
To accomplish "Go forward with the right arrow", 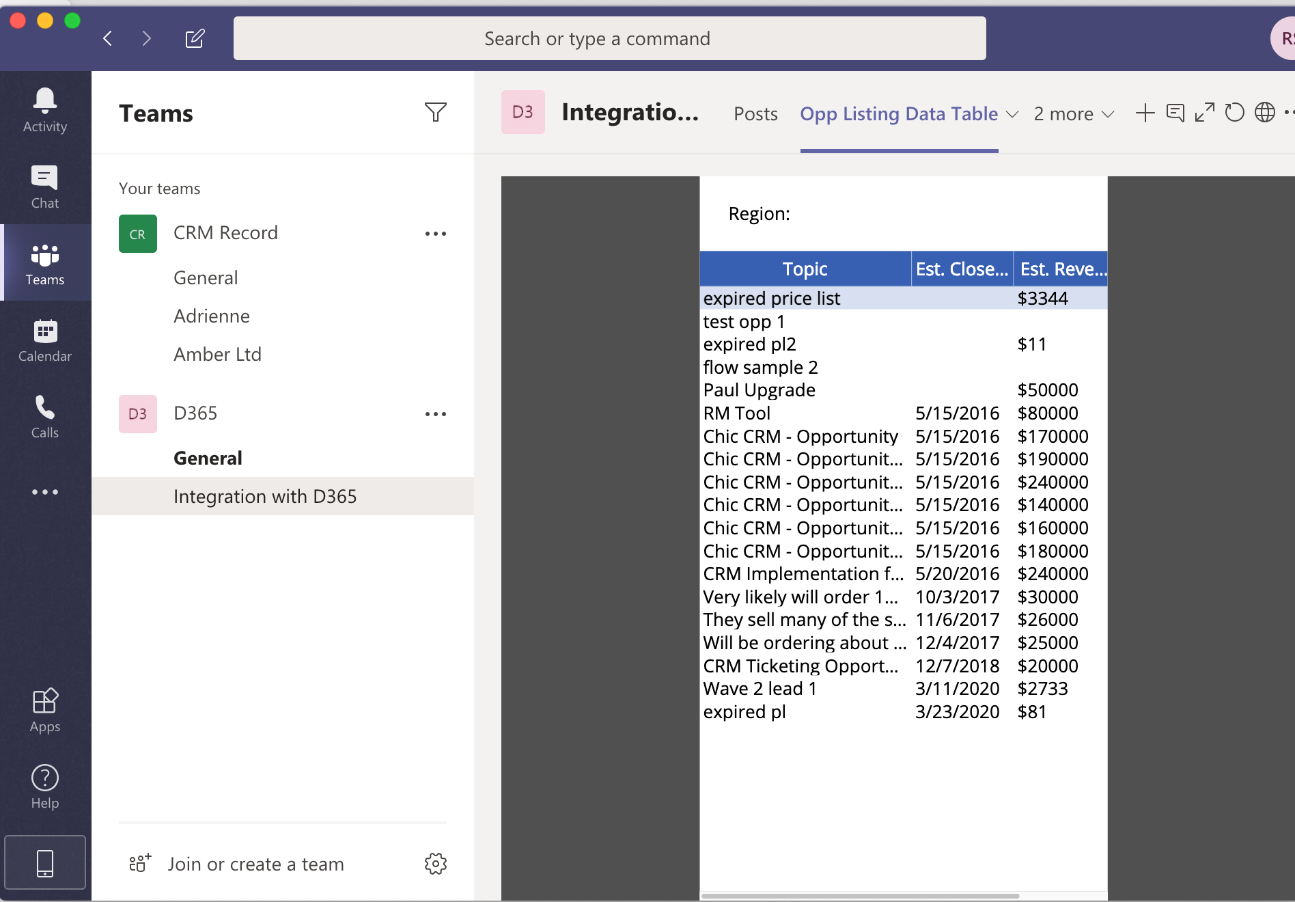I will tap(146, 38).
